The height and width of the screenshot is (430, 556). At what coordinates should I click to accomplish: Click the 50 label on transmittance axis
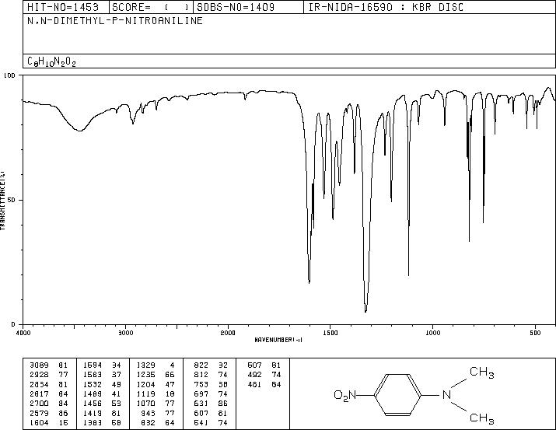pyautogui.click(x=12, y=200)
